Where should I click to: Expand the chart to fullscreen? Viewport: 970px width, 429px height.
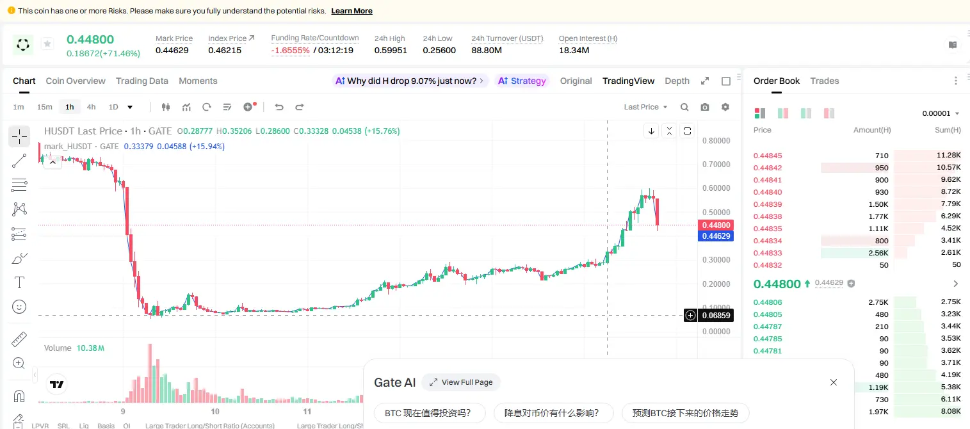(x=705, y=81)
